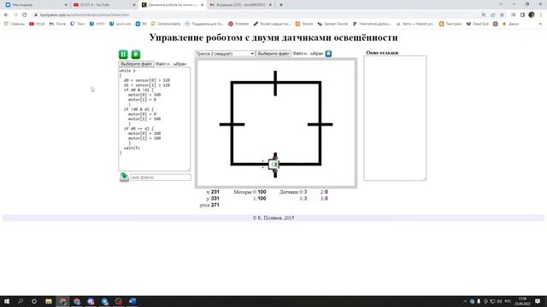Click the volume icon in system tray

click(x=499, y=301)
